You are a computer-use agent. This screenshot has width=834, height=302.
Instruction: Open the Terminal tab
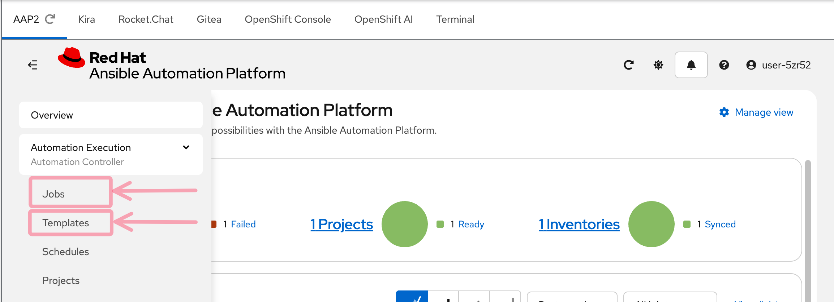coord(455,19)
